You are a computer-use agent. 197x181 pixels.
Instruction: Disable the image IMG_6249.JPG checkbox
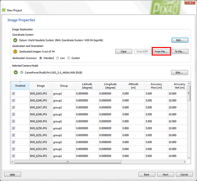(x=14, y=121)
